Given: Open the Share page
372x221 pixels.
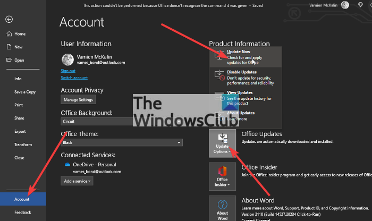Looking at the screenshot, I should pyautogui.click(x=19, y=118).
